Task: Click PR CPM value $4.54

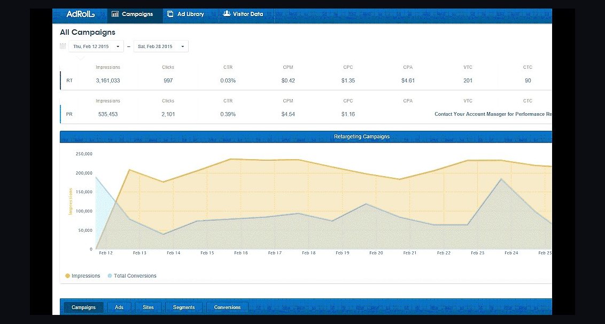Action: (288, 114)
